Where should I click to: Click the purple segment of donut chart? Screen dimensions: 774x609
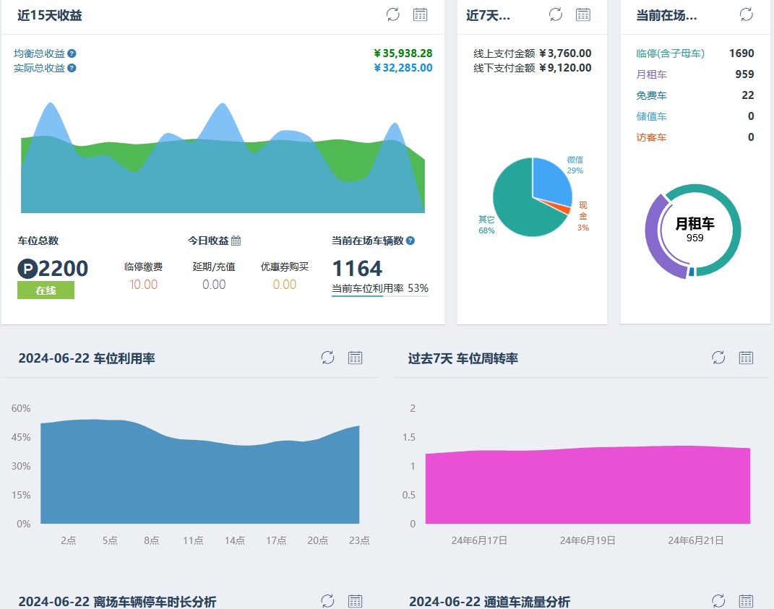[x=654, y=238]
